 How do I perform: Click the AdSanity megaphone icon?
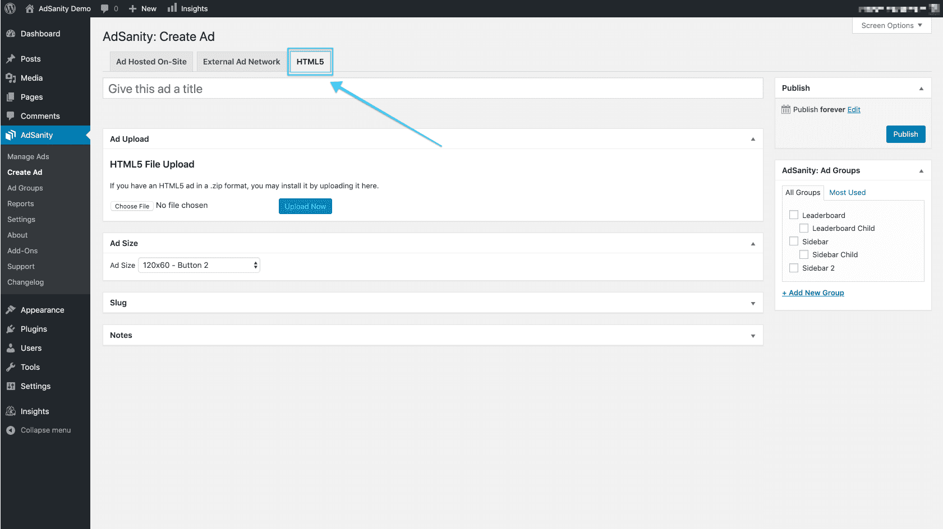(x=11, y=135)
